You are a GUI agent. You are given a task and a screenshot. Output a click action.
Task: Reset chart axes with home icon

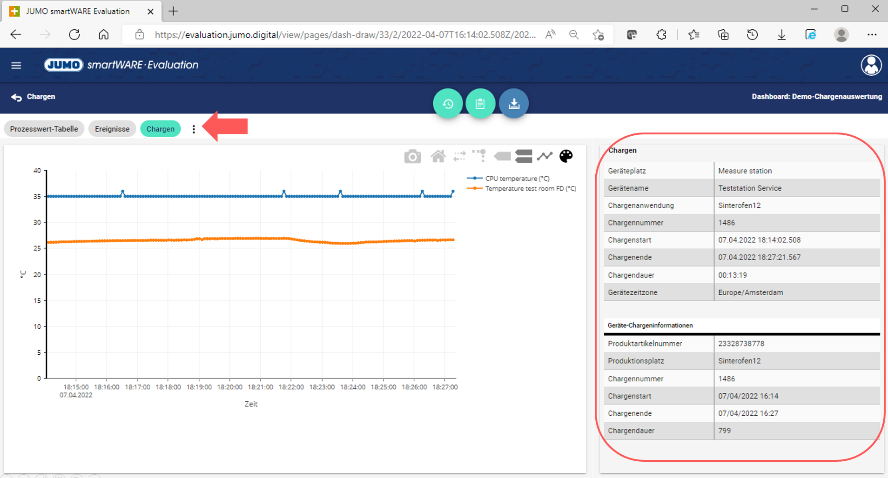tap(438, 157)
